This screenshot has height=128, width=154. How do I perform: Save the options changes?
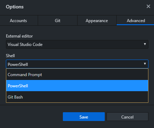pyautogui.click(x=84, y=117)
